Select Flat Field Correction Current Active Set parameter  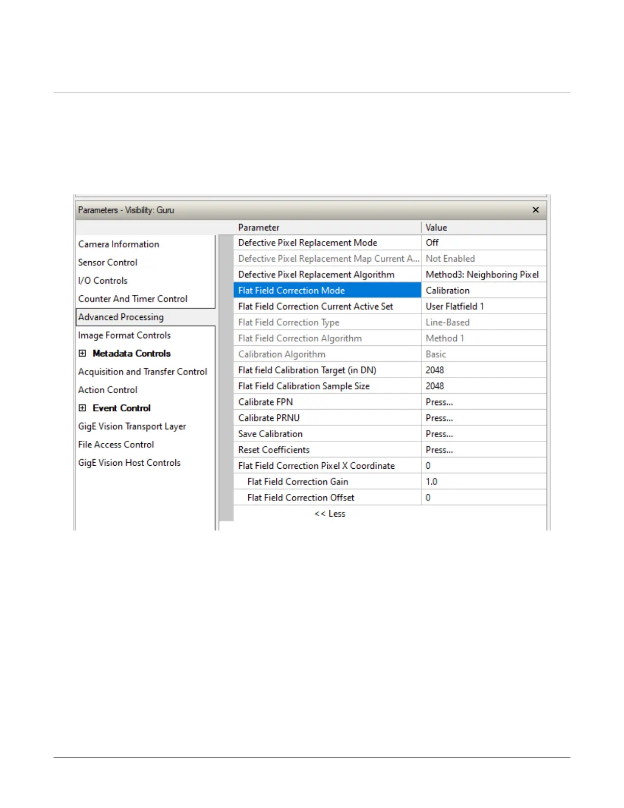[316, 307]
